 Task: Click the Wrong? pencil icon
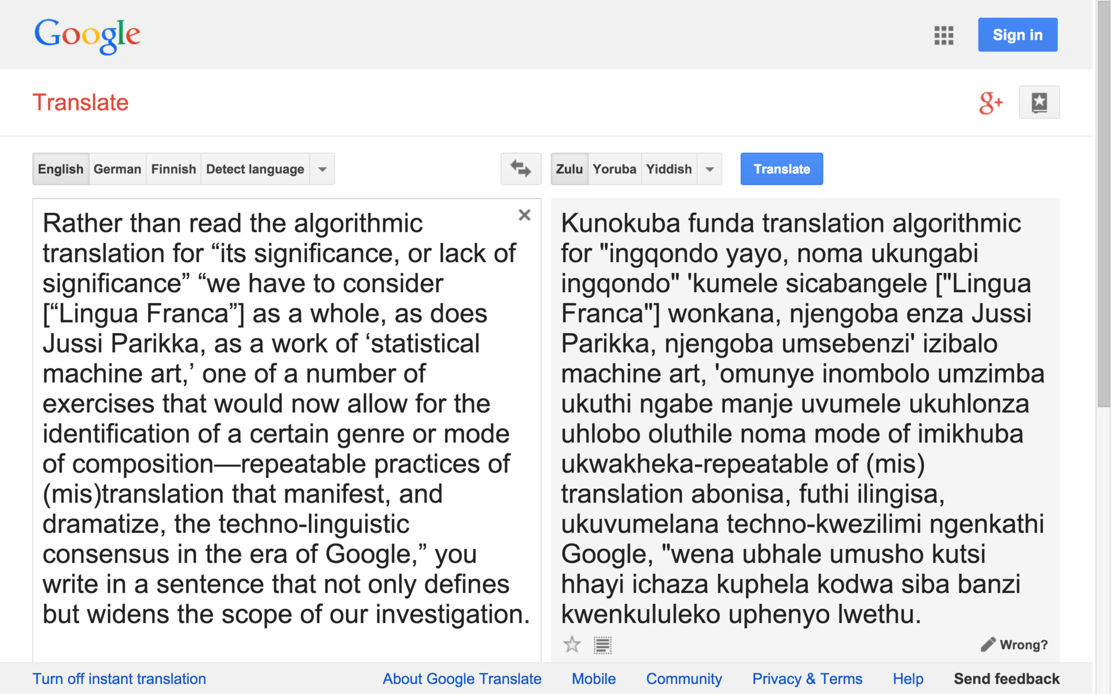[988, 644]
